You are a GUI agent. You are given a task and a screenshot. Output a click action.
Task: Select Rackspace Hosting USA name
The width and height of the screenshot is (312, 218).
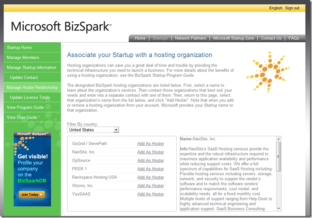click(94, 177)
